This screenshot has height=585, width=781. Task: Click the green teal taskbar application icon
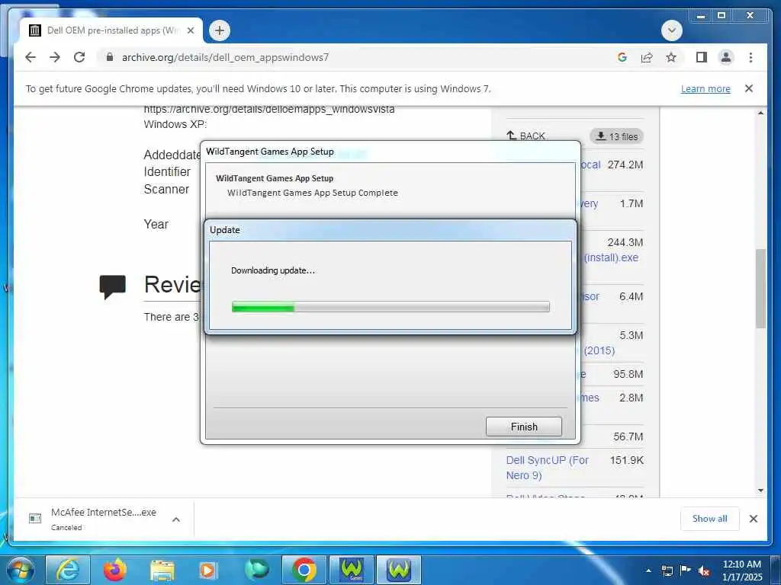point(256,570)
